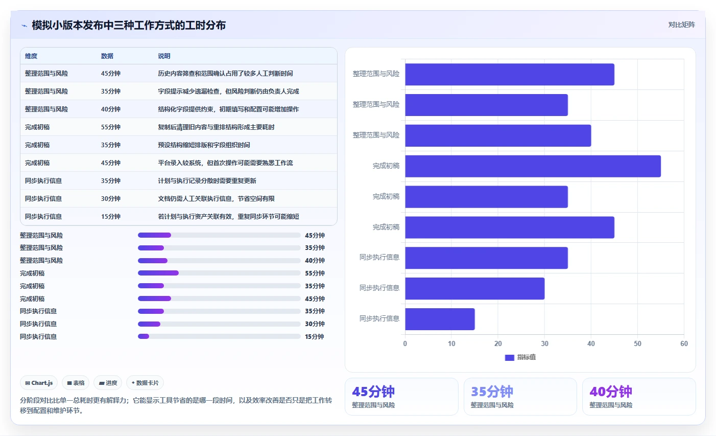Click the 指标值 legend label
This screenshot has width=716, height=436.
527,357
